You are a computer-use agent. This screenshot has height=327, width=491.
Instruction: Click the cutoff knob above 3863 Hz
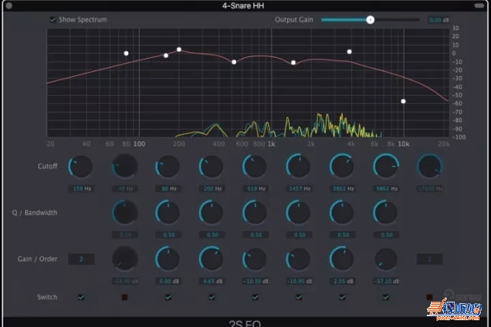point(342,167)
